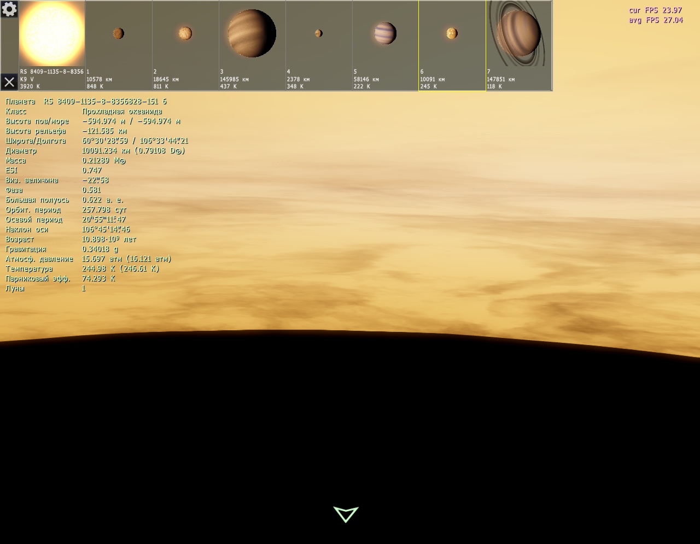Click the 'Наклон оси' axial tilt value
Viewport: 700px width, 544px height.
106,230
